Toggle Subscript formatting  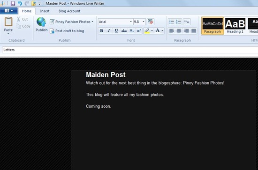tap(131, 31)
